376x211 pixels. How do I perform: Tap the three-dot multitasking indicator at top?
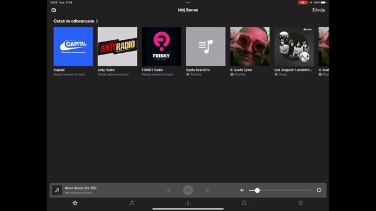[x=188, y=2]
